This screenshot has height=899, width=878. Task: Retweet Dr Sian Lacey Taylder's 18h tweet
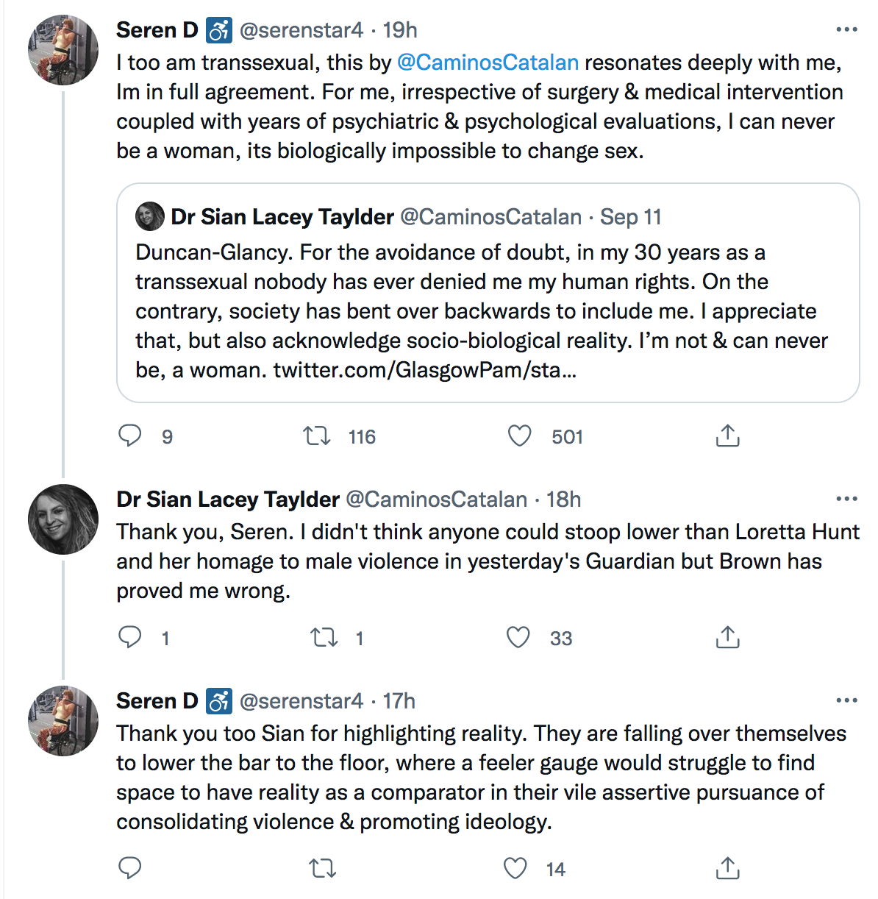pyautogui.click(x=324, y=637)
